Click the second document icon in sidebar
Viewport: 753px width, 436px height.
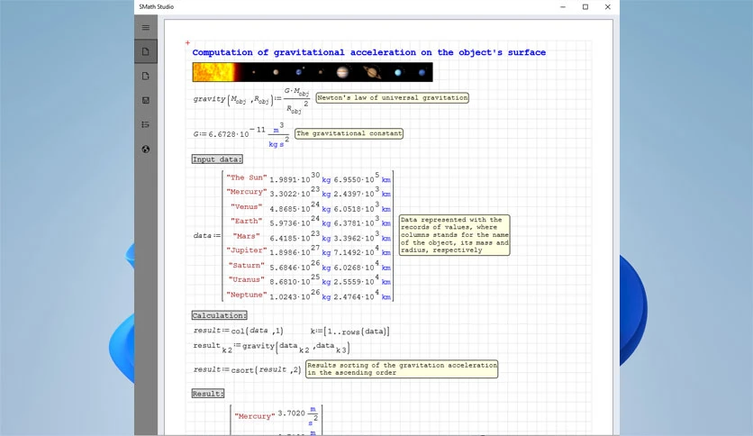146,76
